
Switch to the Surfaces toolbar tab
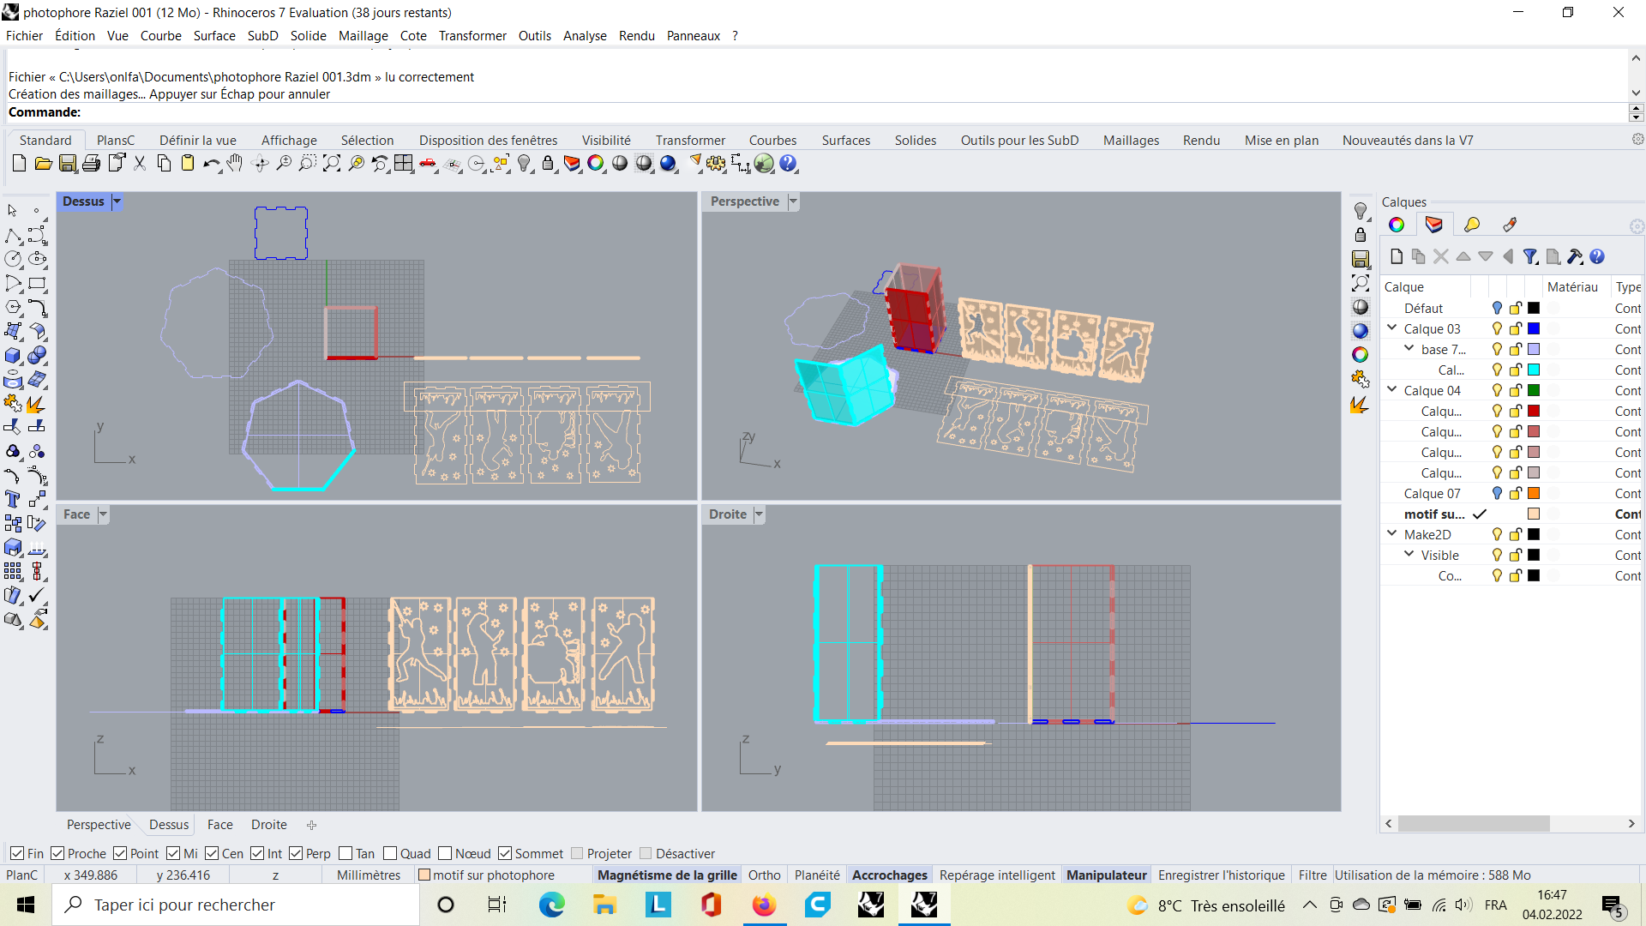845,141
